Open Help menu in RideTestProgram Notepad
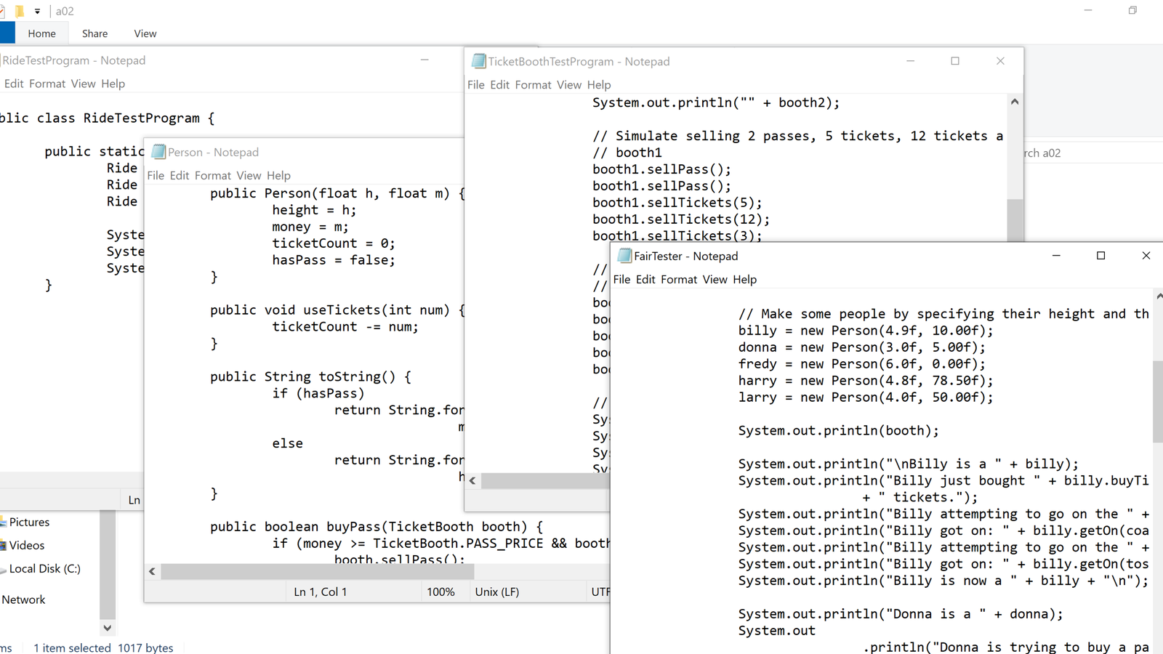Image resolution: width=1163 pixels, height=654 pixels. [113, 84]
